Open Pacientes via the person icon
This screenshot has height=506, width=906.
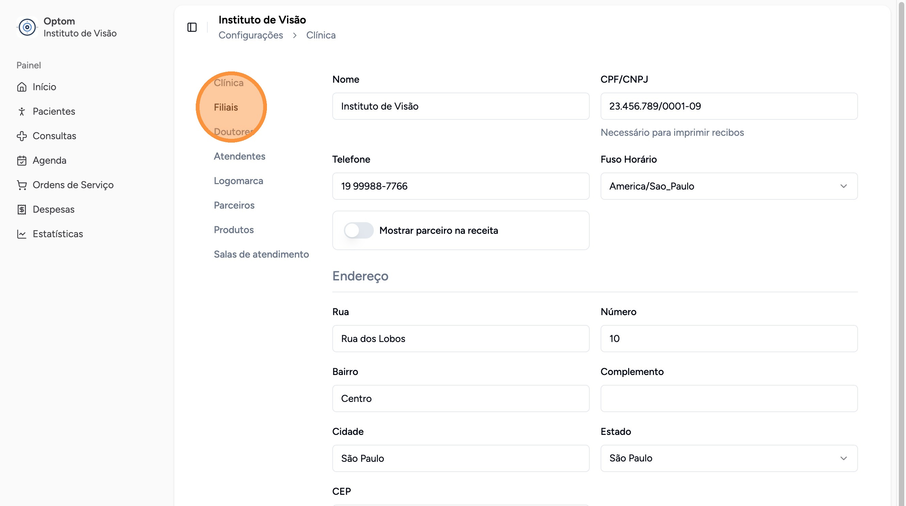click(22, 111)
